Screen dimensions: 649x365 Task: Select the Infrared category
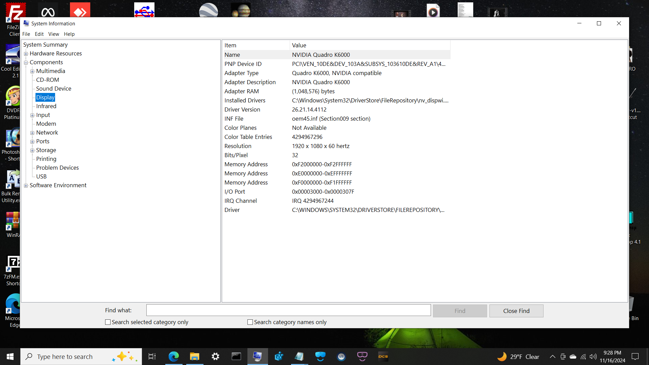(x=46, y=106)
